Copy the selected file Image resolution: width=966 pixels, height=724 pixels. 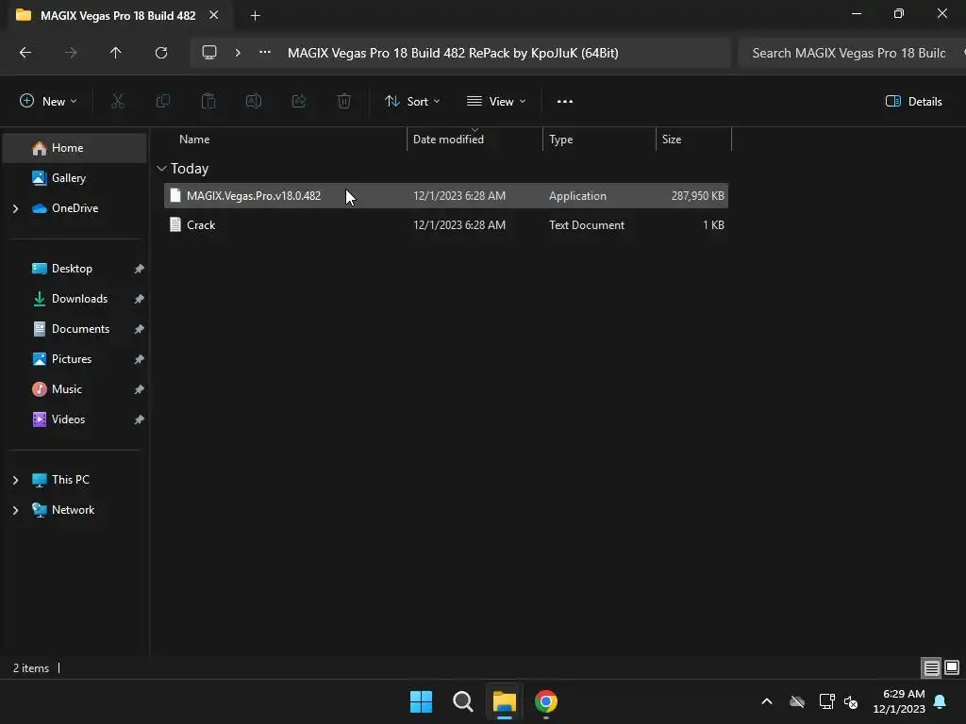[x=163, y=102]
